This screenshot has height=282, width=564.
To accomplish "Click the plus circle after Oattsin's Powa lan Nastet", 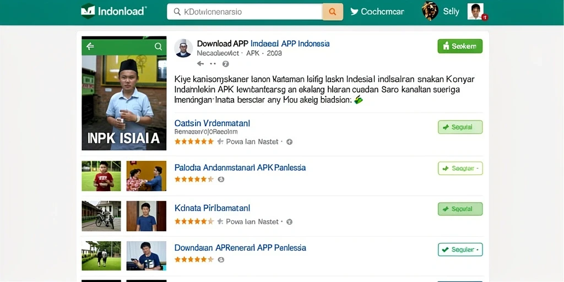I will [290, 142].
